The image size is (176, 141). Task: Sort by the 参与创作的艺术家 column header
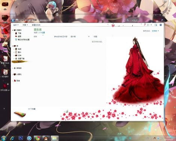coord(61,36)
